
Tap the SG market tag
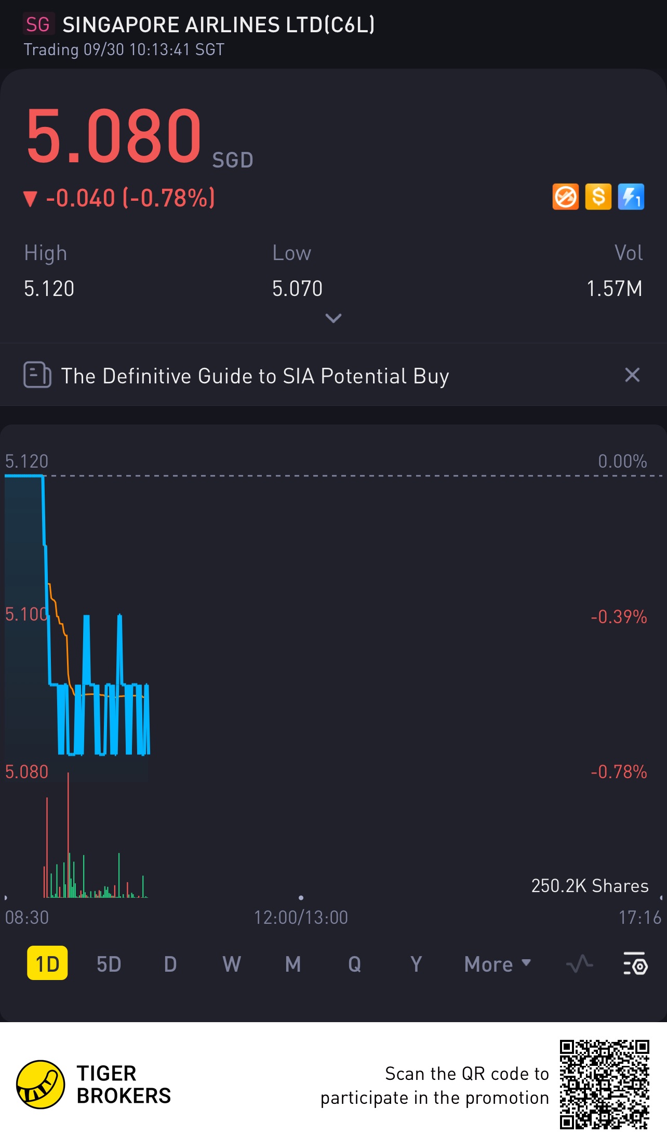coord(38,24)
